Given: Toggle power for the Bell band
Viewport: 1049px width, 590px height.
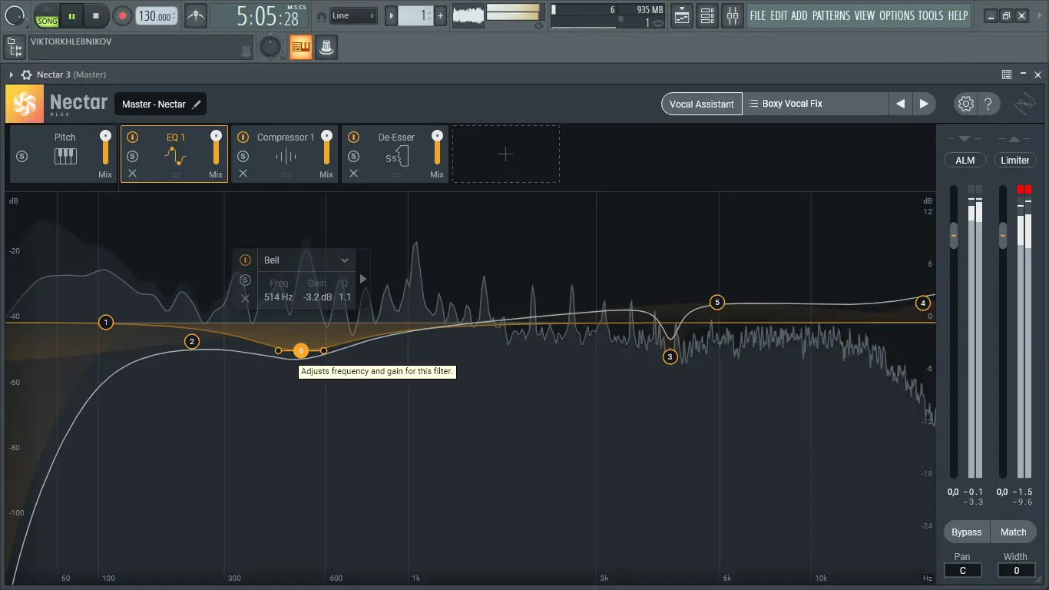Looking at the screenshot, I should click(x=246, y=260).
